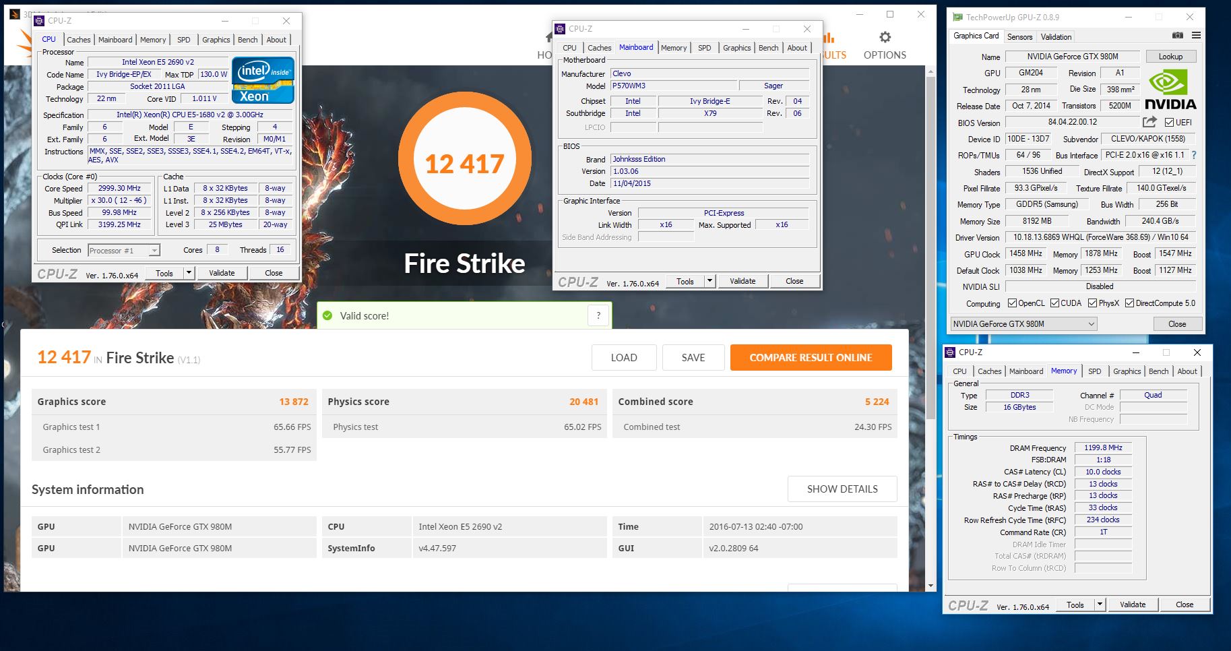The image size is (1231, 651).
Task: Click the Bus Interface question mark icon
Action: (x=1194, y=155)
